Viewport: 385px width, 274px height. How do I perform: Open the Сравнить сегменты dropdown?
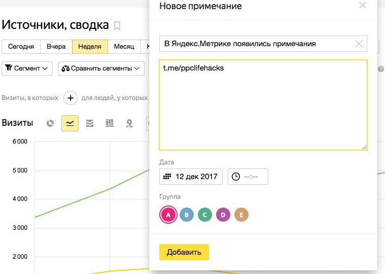click(101, 68)
